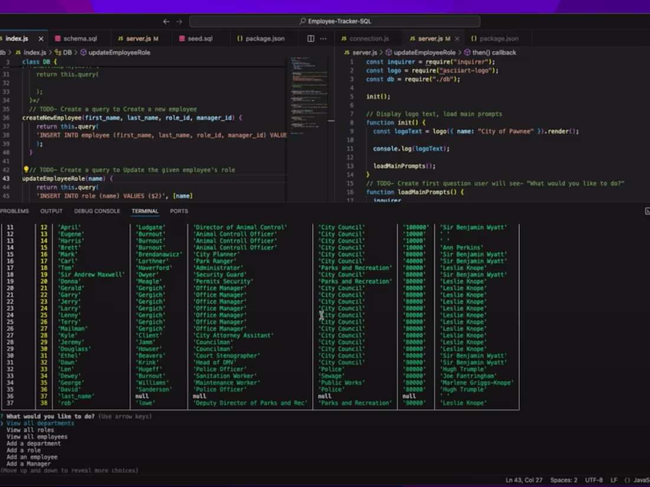Open the PROBLEMS panel tab
This screenshot has width=650, height=487.
pyautogui.click(x=15, y=211)
